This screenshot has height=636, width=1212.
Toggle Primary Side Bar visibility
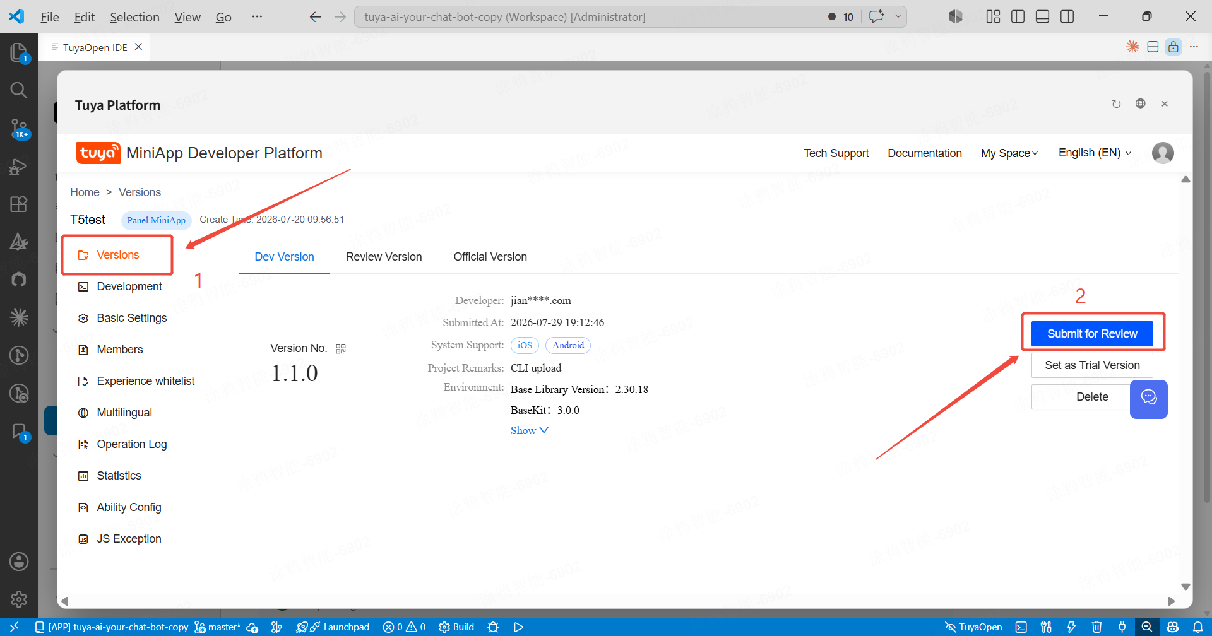(1018, 16)
